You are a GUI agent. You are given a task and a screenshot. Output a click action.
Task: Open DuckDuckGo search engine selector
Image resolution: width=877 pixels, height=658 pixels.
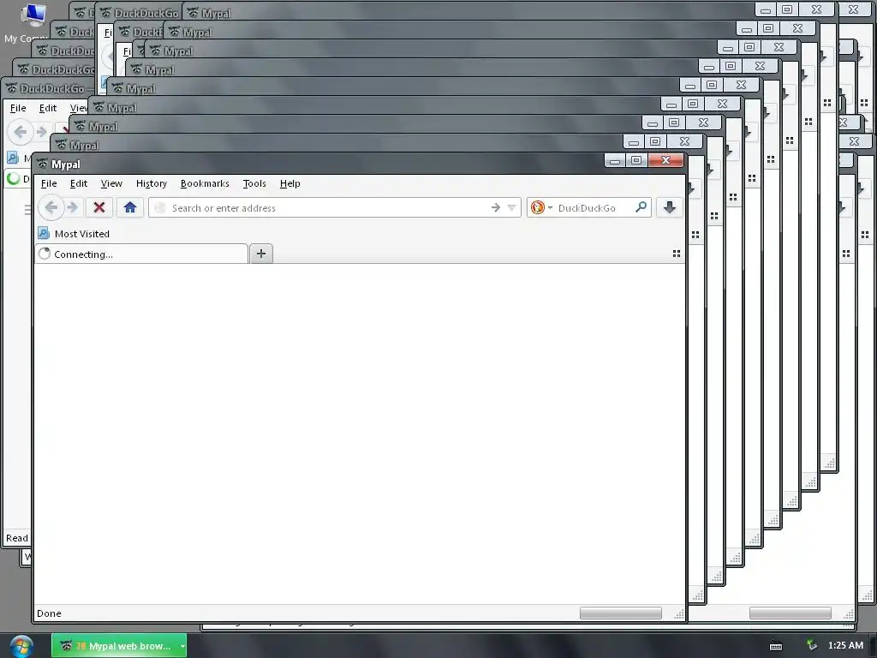click(x=541, y=207)
